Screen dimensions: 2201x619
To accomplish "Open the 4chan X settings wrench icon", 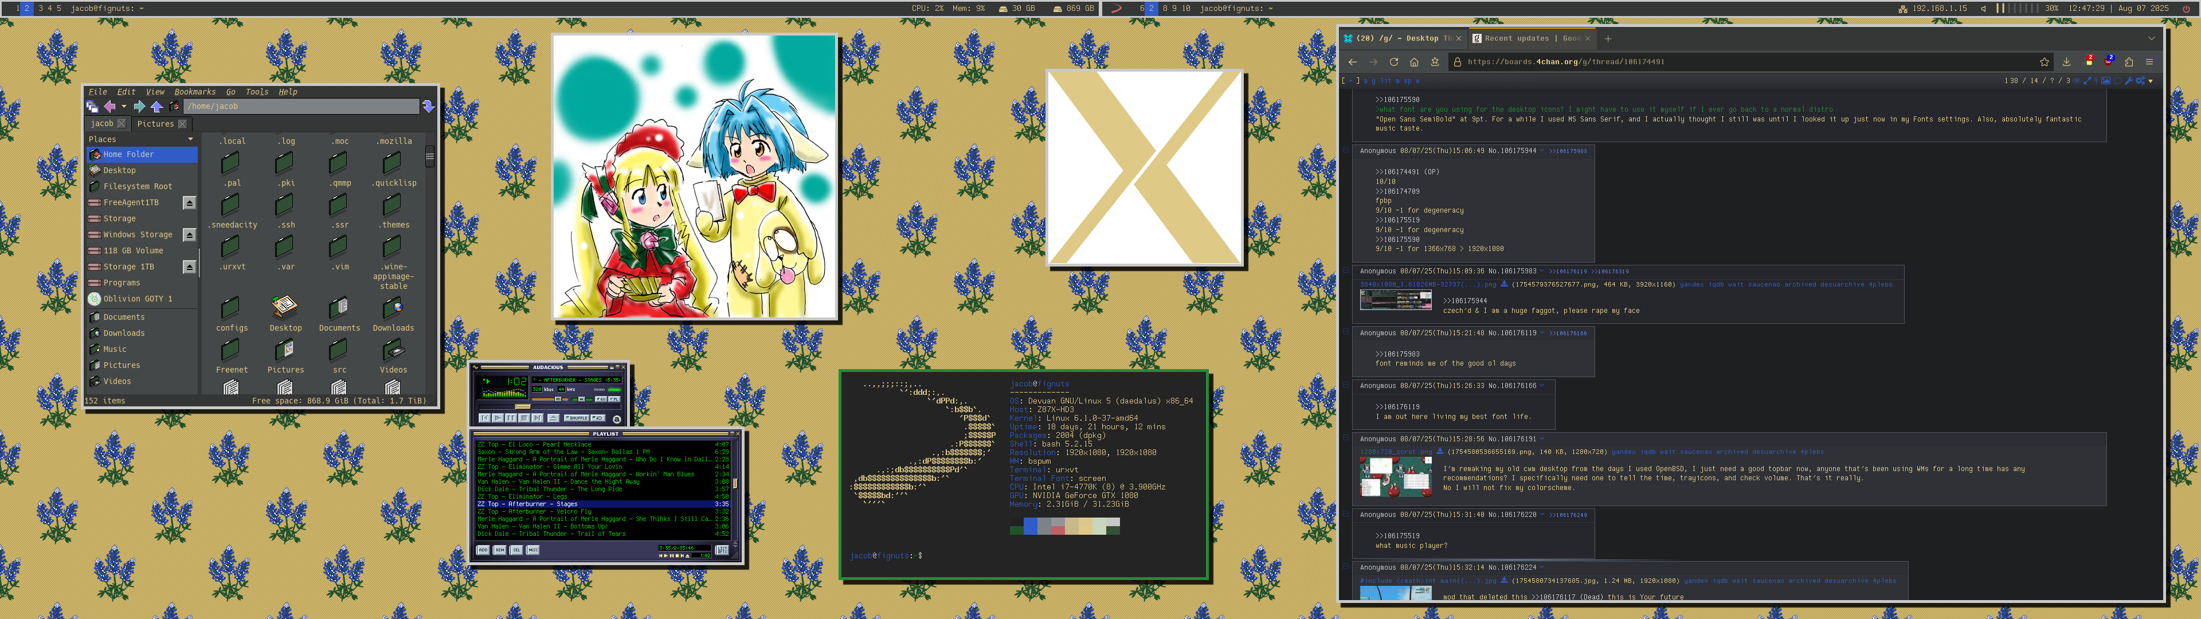I will (x=2129, y=81).
